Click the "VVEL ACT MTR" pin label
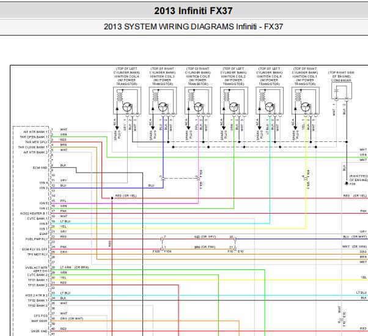The height and width of the screenshot is (336, 368). tap(37, 267)
